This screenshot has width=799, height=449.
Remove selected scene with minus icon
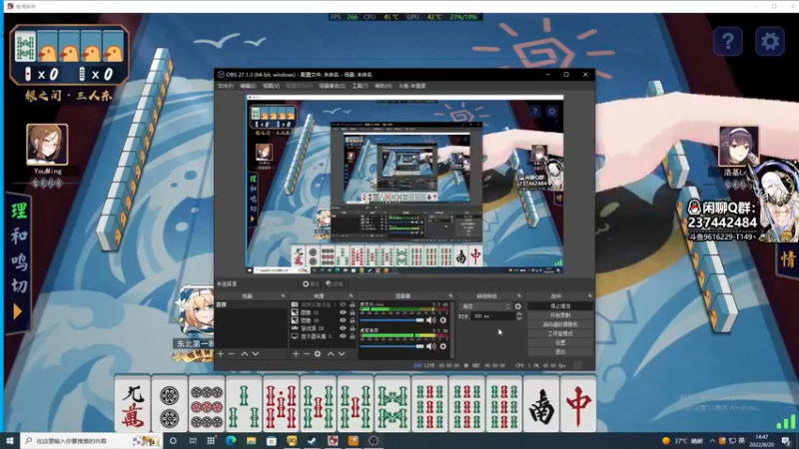pyautogui.click(x=232, y=354)
